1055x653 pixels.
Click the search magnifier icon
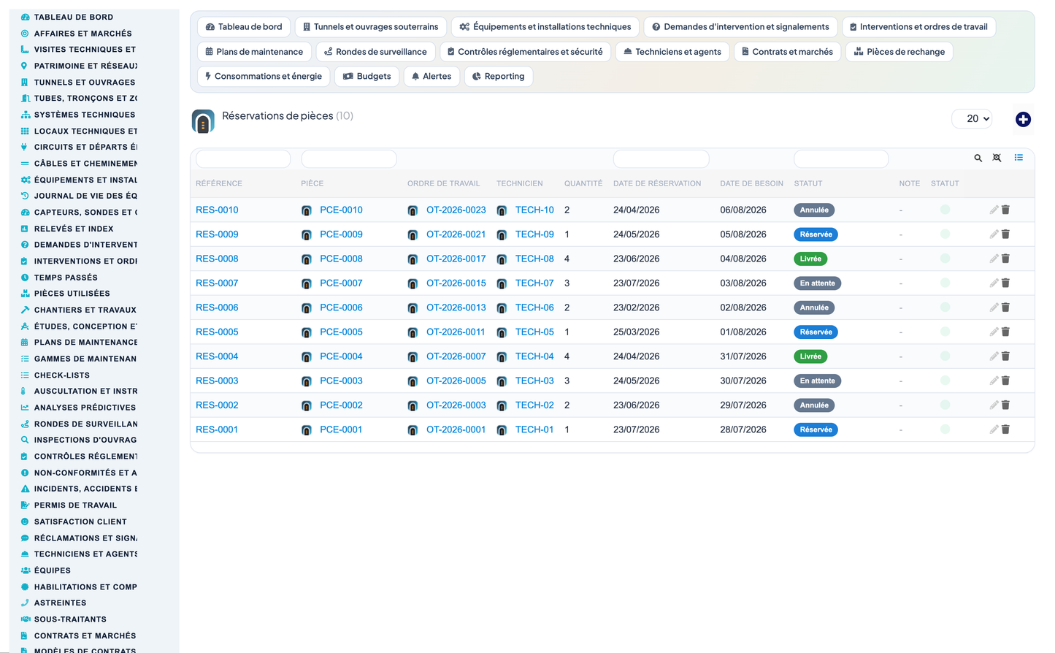[x=978, y=158]
